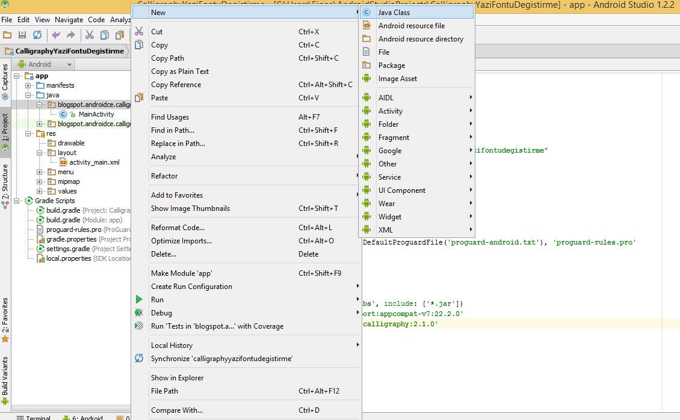Select Copy Path menu entry

pos(246,58)
